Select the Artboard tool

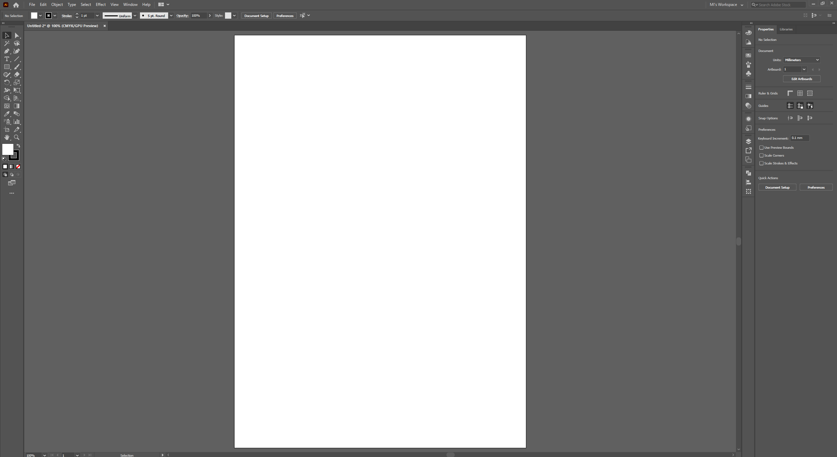click(x=7, y=129)
